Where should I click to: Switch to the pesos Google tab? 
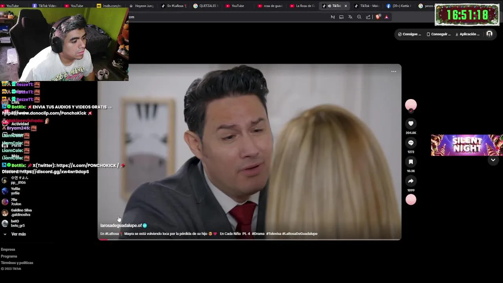426,6
